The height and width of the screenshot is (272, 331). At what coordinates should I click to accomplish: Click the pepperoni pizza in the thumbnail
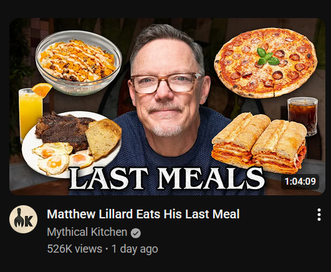tap(266, 63)
